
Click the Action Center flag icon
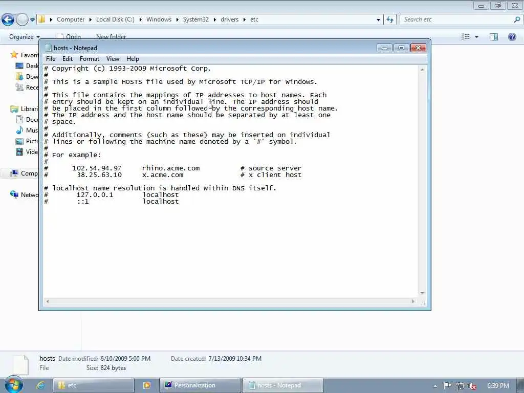point(447,386)
